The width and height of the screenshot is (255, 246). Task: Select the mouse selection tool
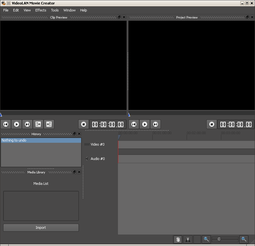click(x=178, y=239)
